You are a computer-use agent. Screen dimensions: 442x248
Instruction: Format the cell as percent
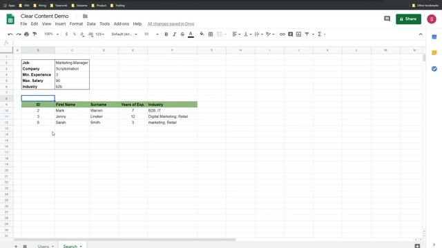(75, 34)
